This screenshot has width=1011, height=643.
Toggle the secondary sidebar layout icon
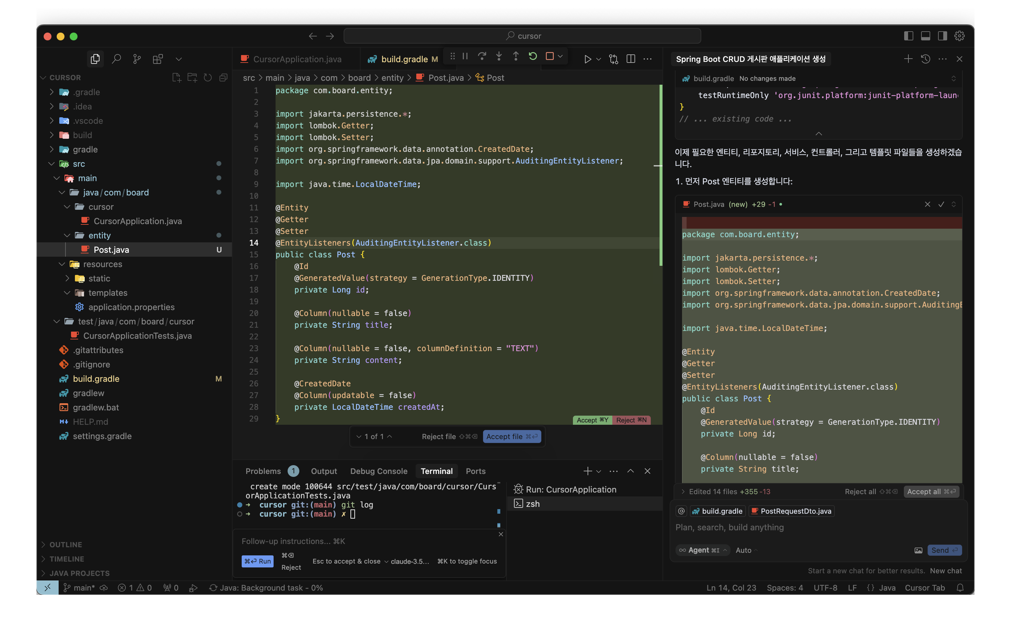pos(942,36)
